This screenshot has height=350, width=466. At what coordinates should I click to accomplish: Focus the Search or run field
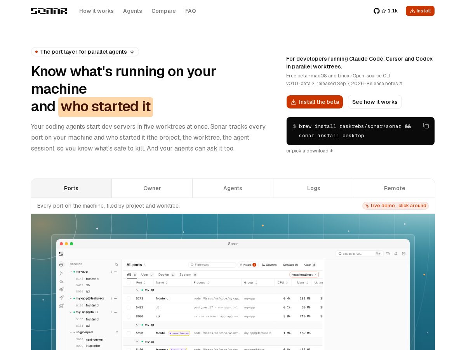[360, 254]
